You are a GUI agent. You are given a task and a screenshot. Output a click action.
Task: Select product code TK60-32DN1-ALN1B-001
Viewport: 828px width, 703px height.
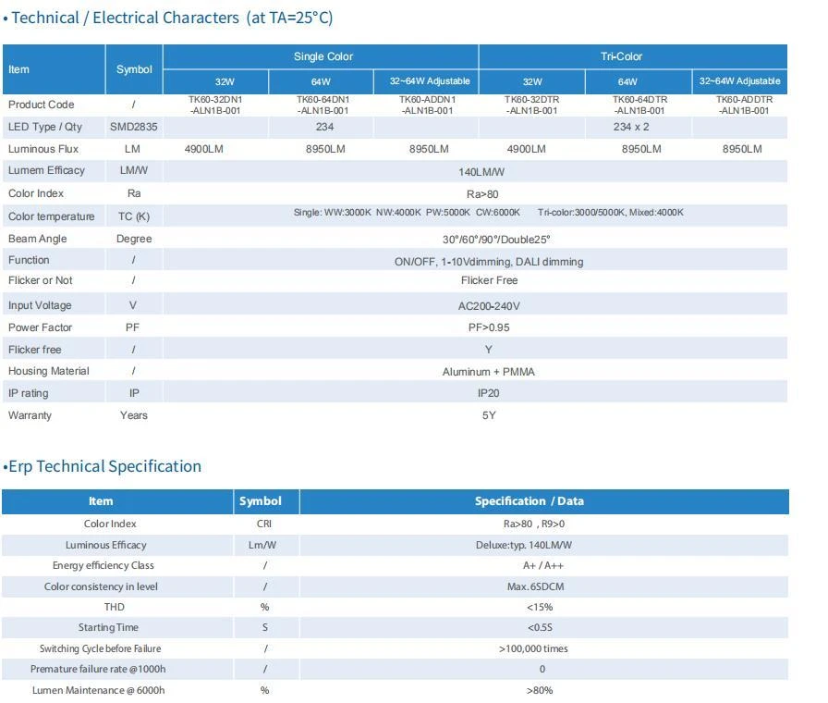pos(215,105)
